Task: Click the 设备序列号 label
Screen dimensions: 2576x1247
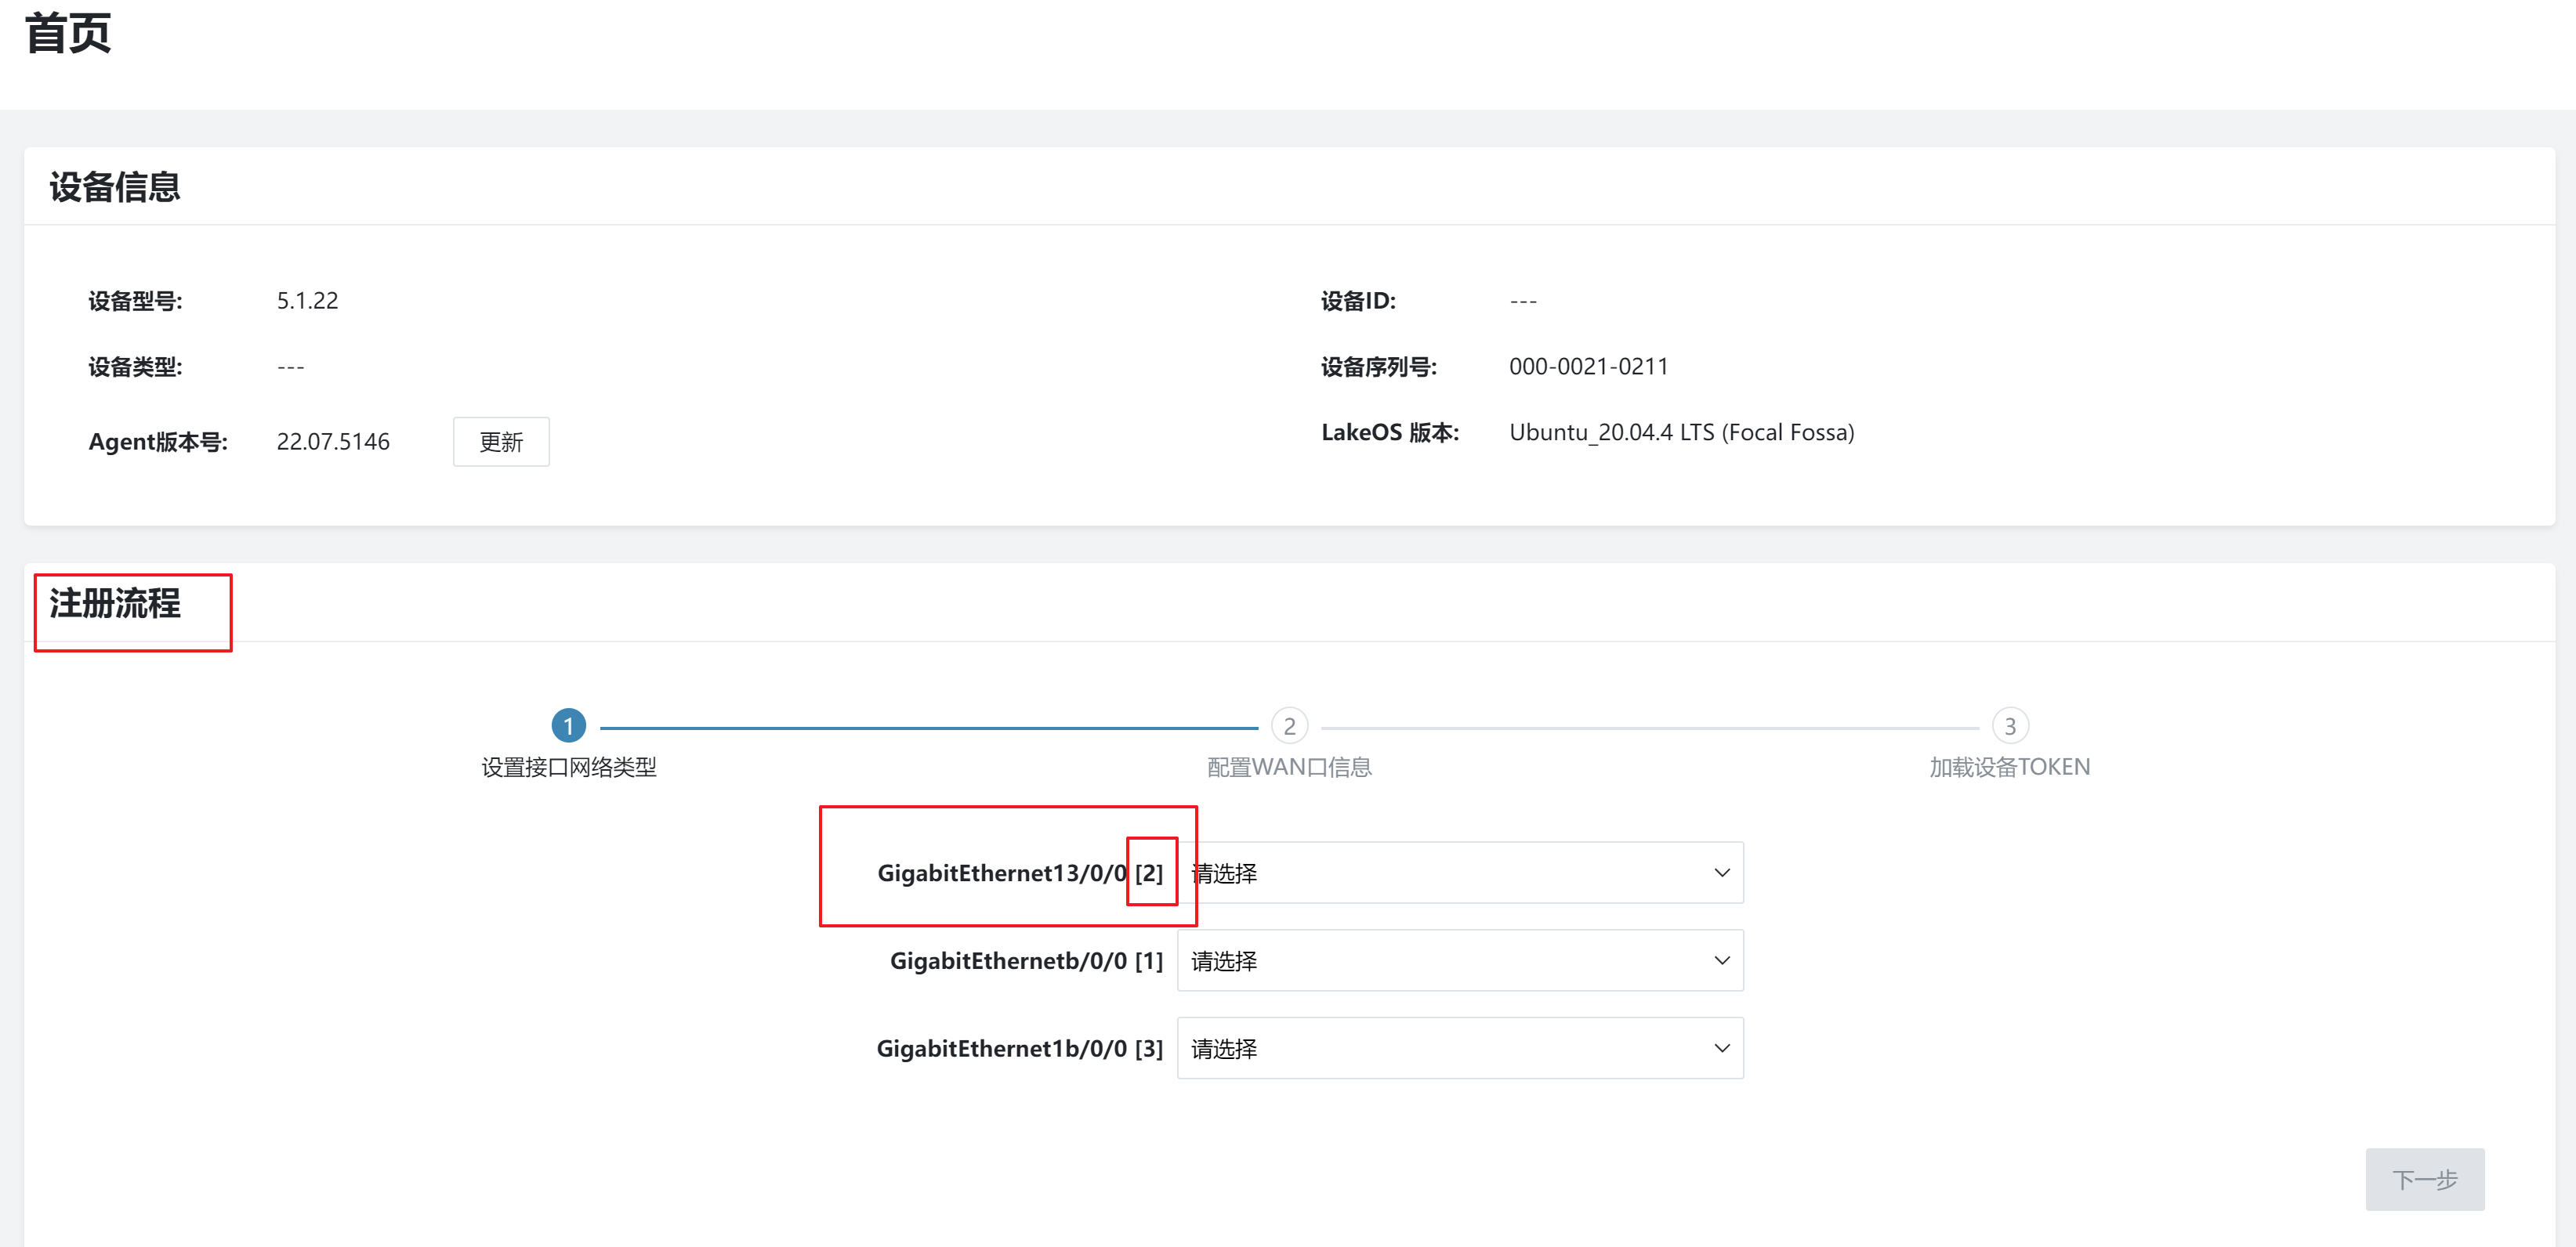Action: pos(1379,367)
